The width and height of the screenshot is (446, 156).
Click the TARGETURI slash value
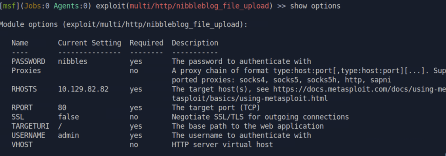(x=60, y=126)
